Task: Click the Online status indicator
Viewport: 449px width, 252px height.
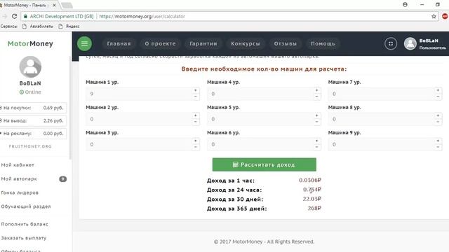Action: pyautogui.click(x=30, y=92)
